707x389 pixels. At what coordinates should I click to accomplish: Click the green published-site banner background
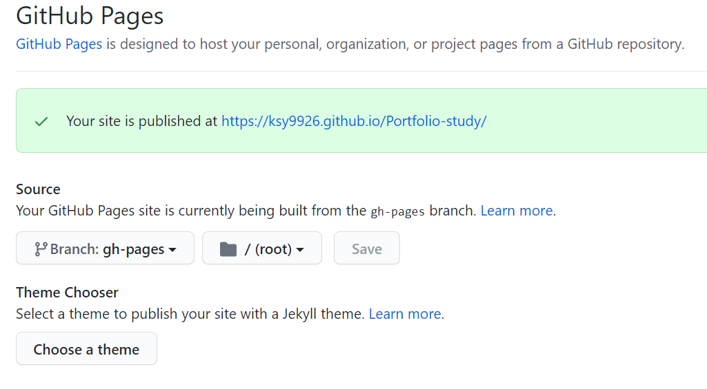(x=586, y=120)
